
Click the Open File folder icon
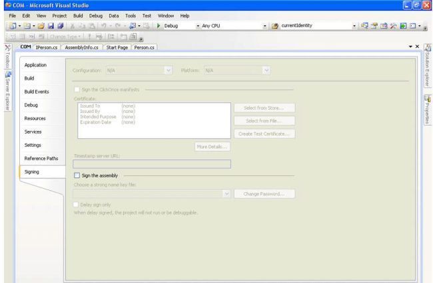pos(41,26)
